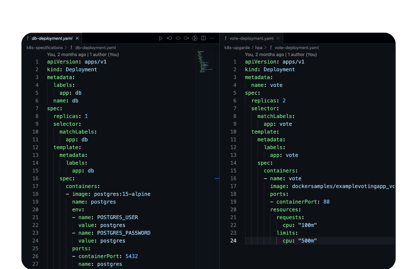Close the db-deployment.yaml tab
The image size is (417, 269).
77,38
